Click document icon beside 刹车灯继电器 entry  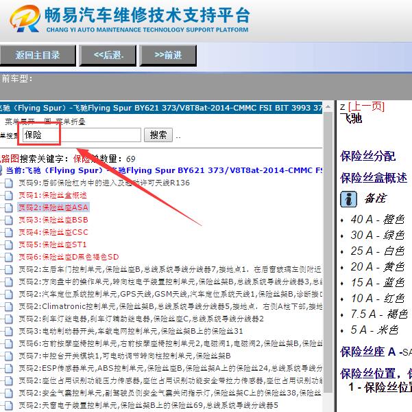coord(9,319)
